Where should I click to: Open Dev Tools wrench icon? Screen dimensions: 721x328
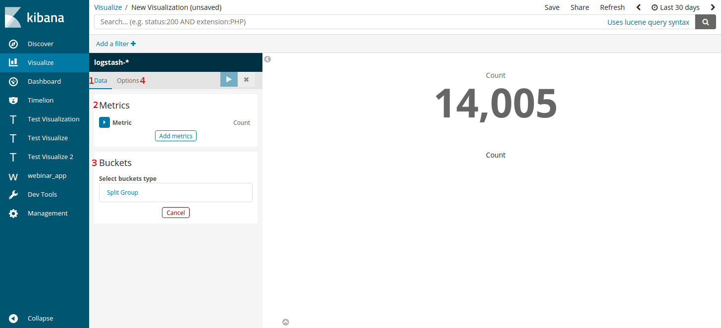13,195
